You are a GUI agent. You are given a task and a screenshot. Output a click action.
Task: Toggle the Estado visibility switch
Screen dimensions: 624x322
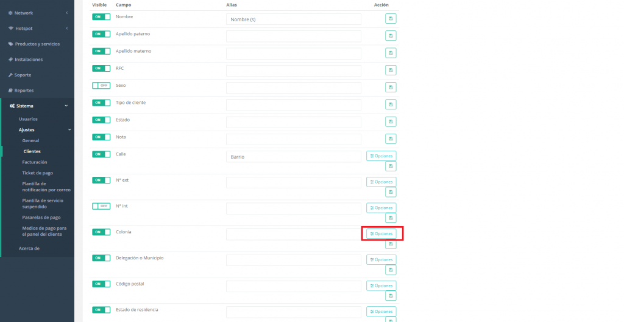[x=101, y=120]
